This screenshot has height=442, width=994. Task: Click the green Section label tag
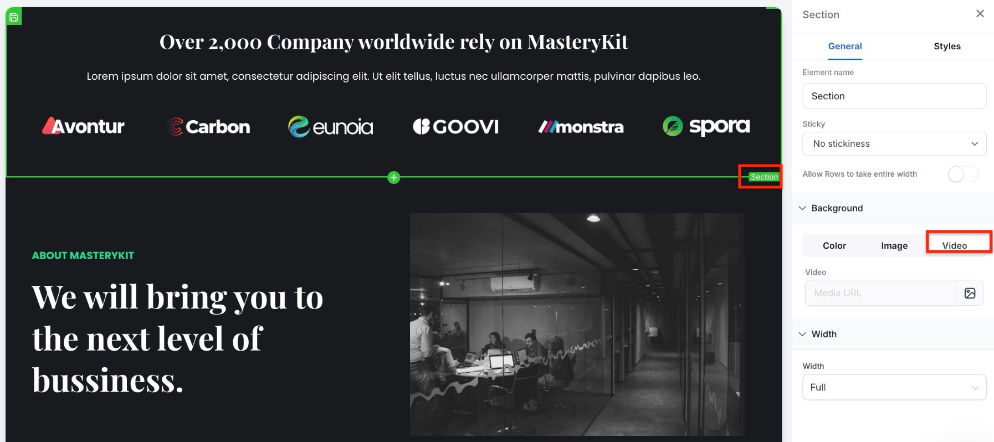(x=764, y=177)
